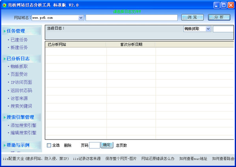236x167 pixels.
Task: Select 页面受访 in the sidebar
Action: [x=19, y=74]
